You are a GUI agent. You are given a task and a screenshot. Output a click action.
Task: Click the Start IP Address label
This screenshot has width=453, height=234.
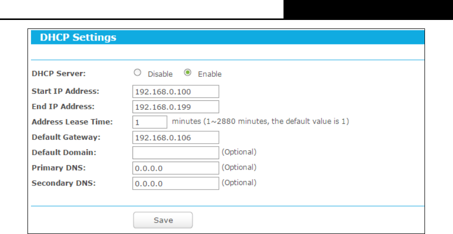click(x=65, y=91)
